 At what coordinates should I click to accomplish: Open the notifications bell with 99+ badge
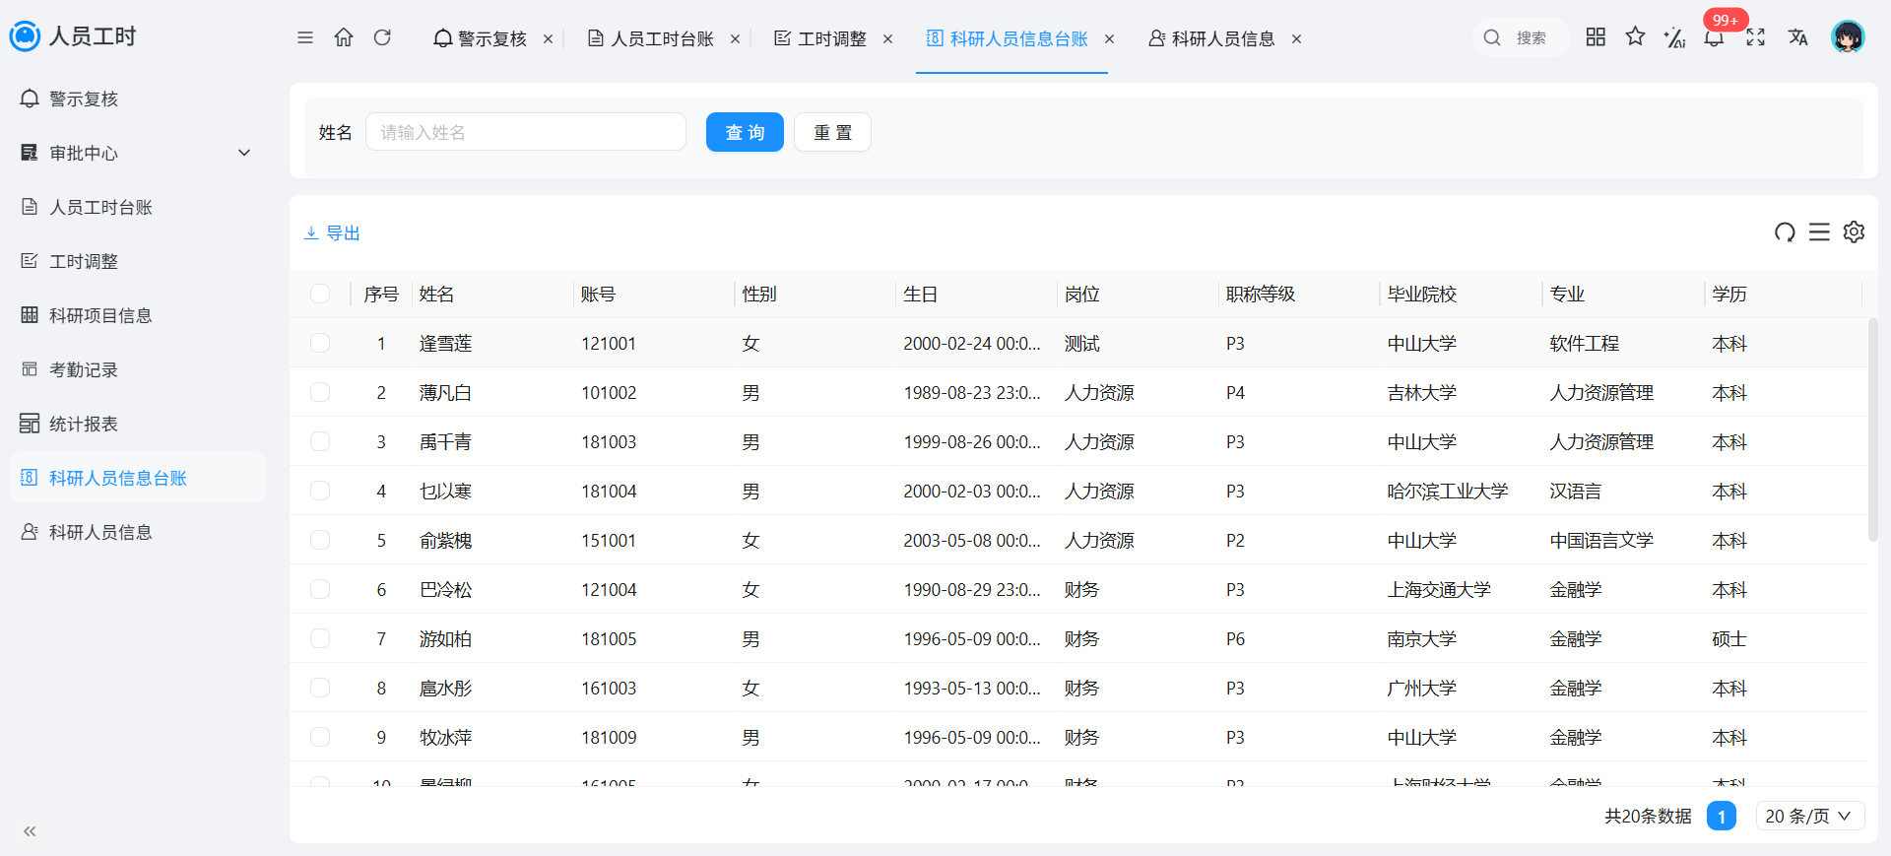(1715, 37)
